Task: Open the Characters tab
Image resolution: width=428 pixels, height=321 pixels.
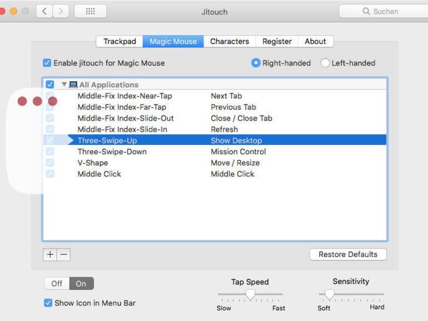Action: (x=230, y=42)
